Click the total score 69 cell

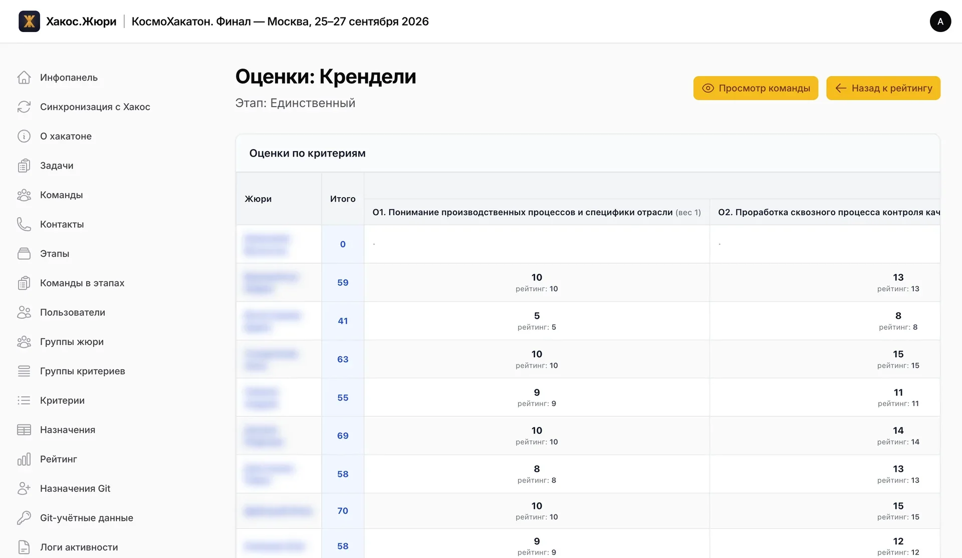tap(343, 436)
